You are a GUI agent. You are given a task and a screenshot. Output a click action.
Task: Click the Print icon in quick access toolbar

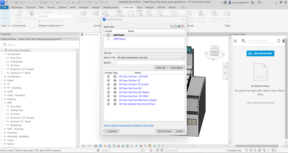41,2
